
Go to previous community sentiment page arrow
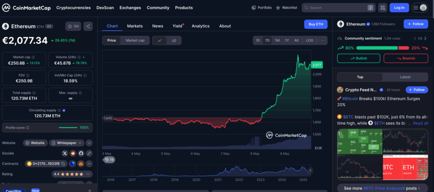coord(415,38)
